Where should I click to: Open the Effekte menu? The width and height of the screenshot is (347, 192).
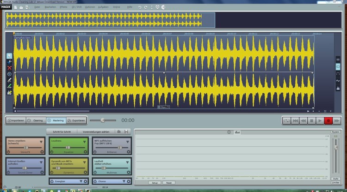click(x=63, y=7)
